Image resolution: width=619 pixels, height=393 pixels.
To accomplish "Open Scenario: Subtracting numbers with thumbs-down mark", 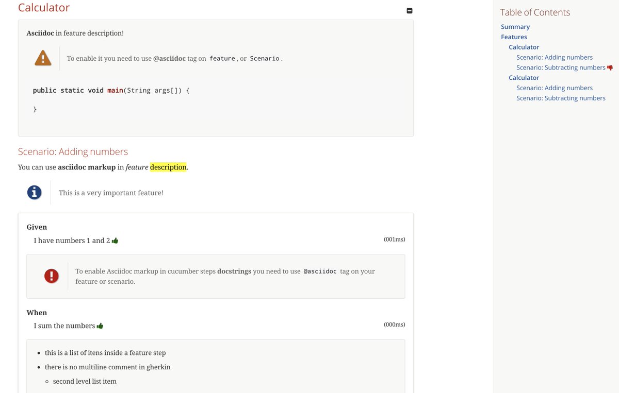I will (x=561, y=67).
